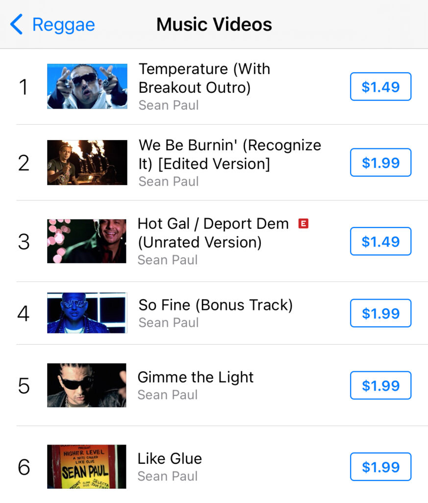
Task: Open the We Be Burnin' thumbnail
Action: 87,163
